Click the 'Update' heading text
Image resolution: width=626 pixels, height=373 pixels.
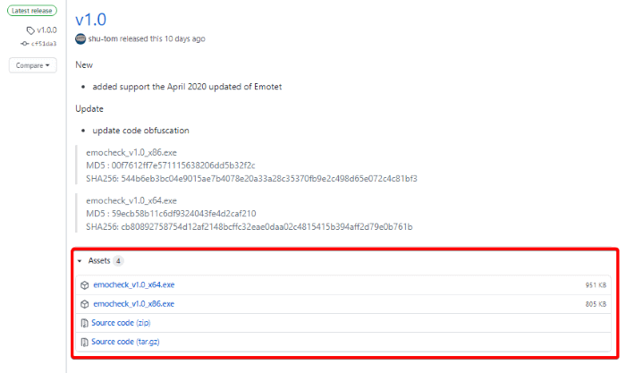point(89,108)
